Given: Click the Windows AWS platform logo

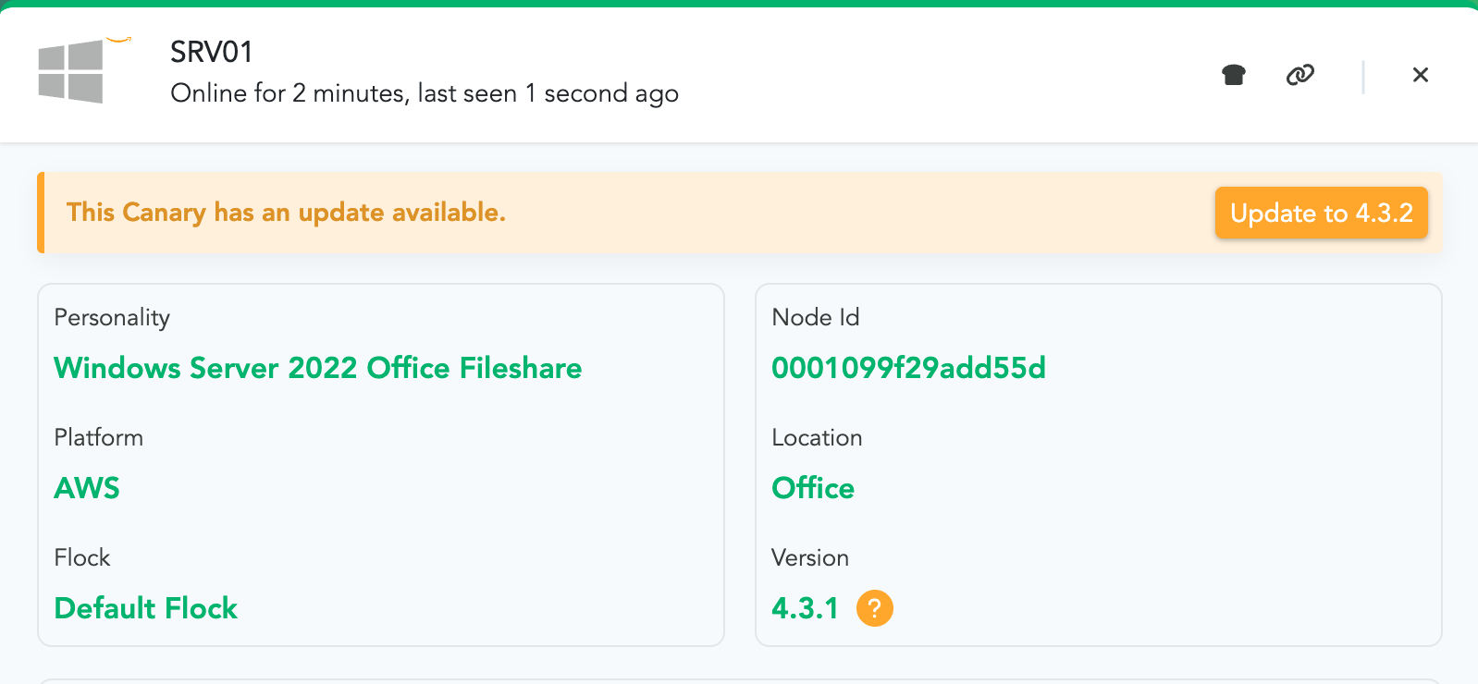Looking at the screenshot, I should pyautogui.click(x=83, y=70).
